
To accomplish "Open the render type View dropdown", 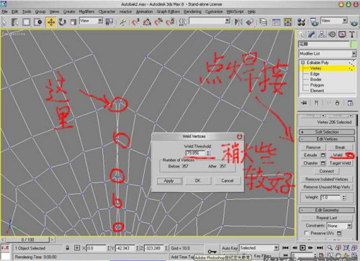I will 334,21.
